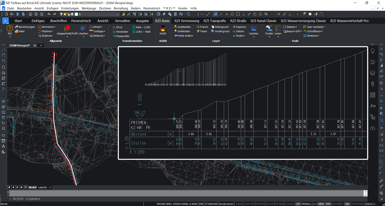Screen dimensions: 385x206
Task: Click the 1:1 annotation scale button
Action: (314, 204)
